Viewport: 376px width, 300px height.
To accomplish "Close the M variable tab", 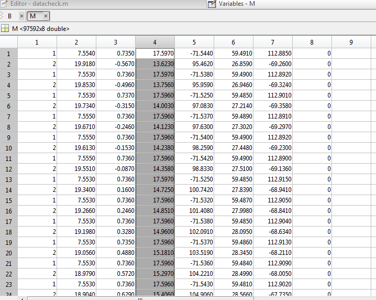I will point(46,16).
